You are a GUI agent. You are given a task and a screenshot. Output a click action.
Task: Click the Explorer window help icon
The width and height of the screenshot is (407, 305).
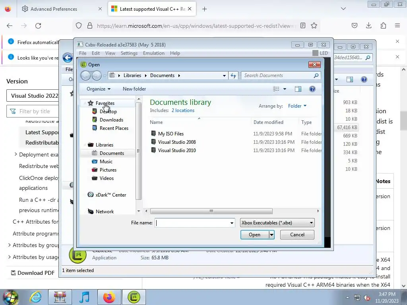[364, 79]
